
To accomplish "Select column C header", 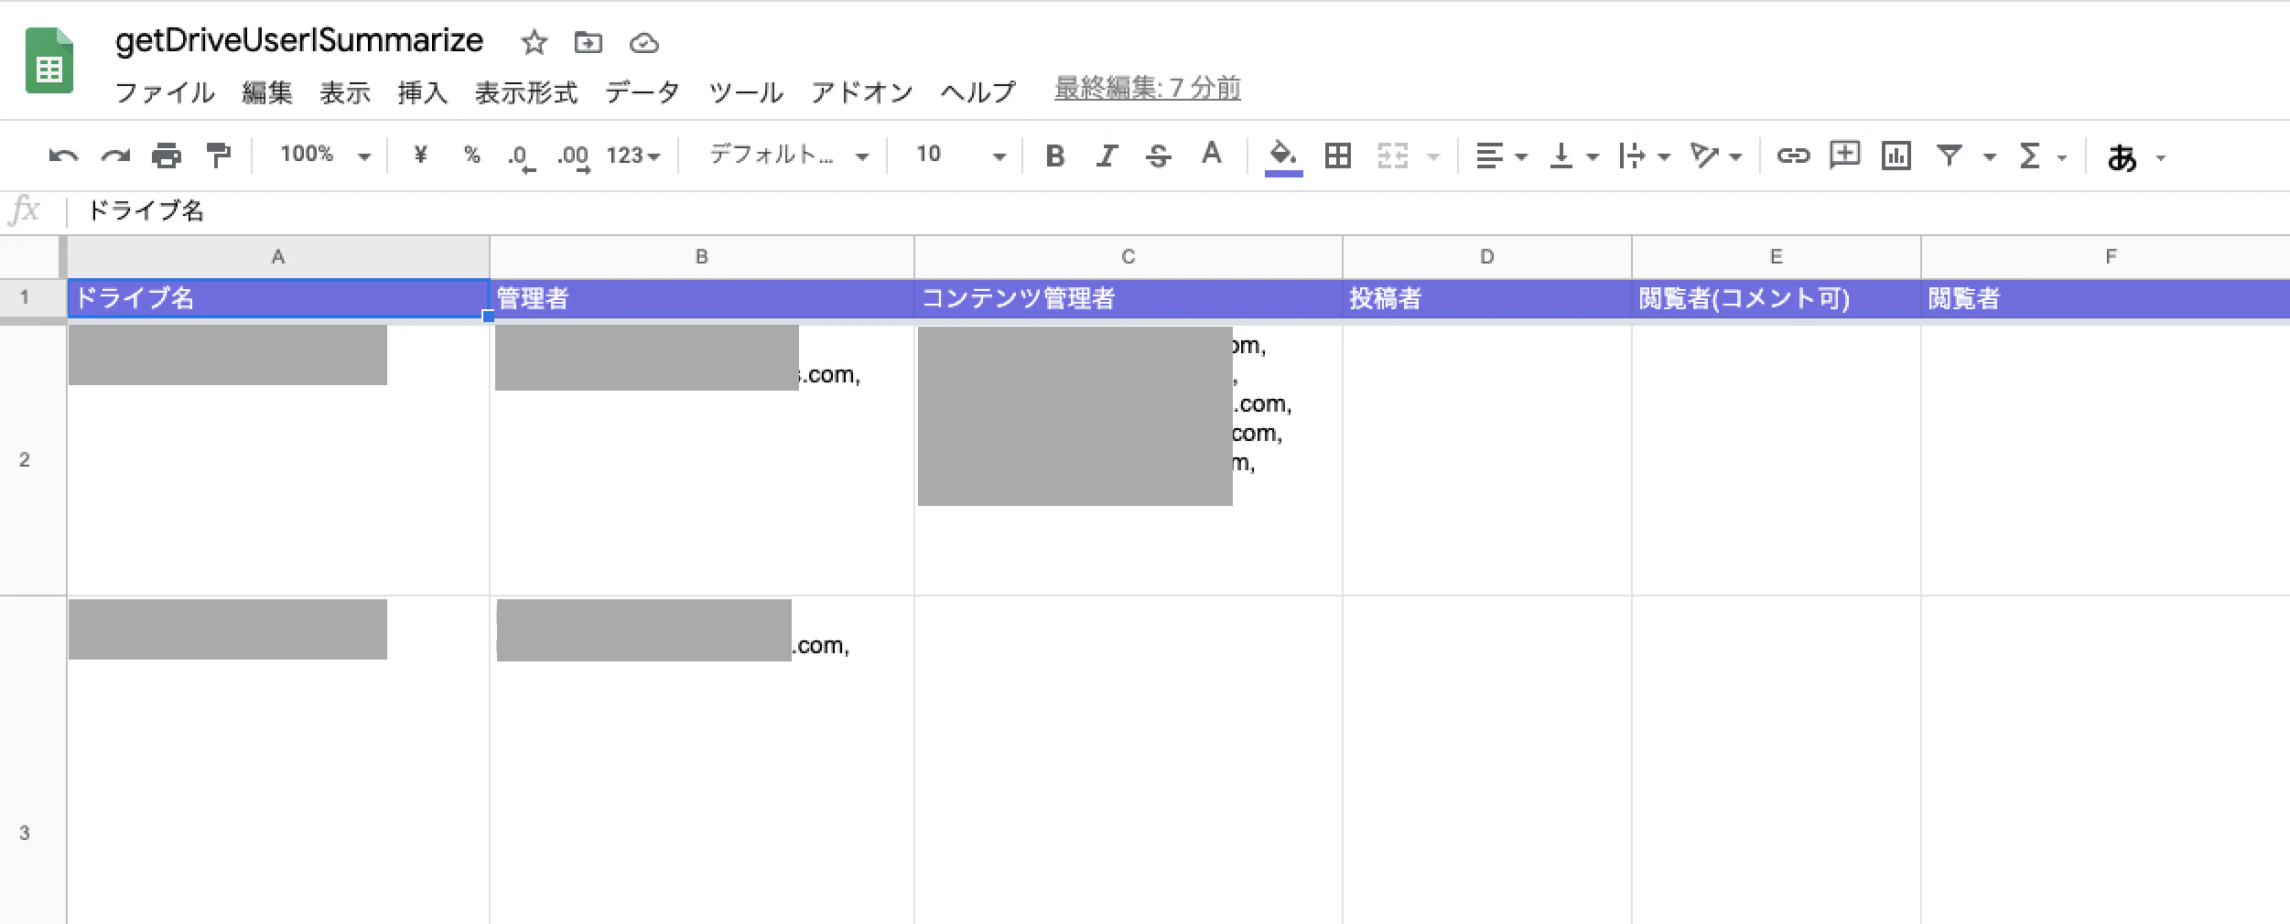I will pyautogui.click(x=1128, y=257).
